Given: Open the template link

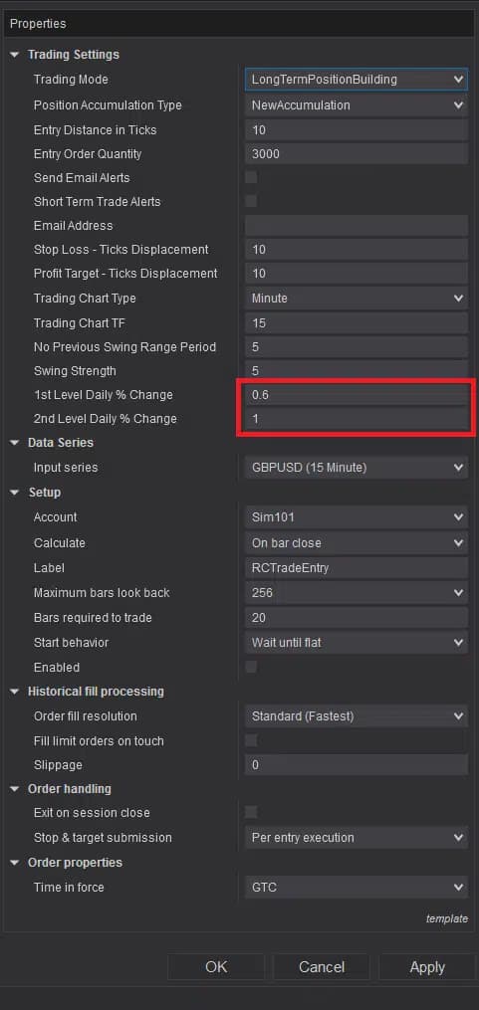Looking at the screenshot, I should [447, 919].
